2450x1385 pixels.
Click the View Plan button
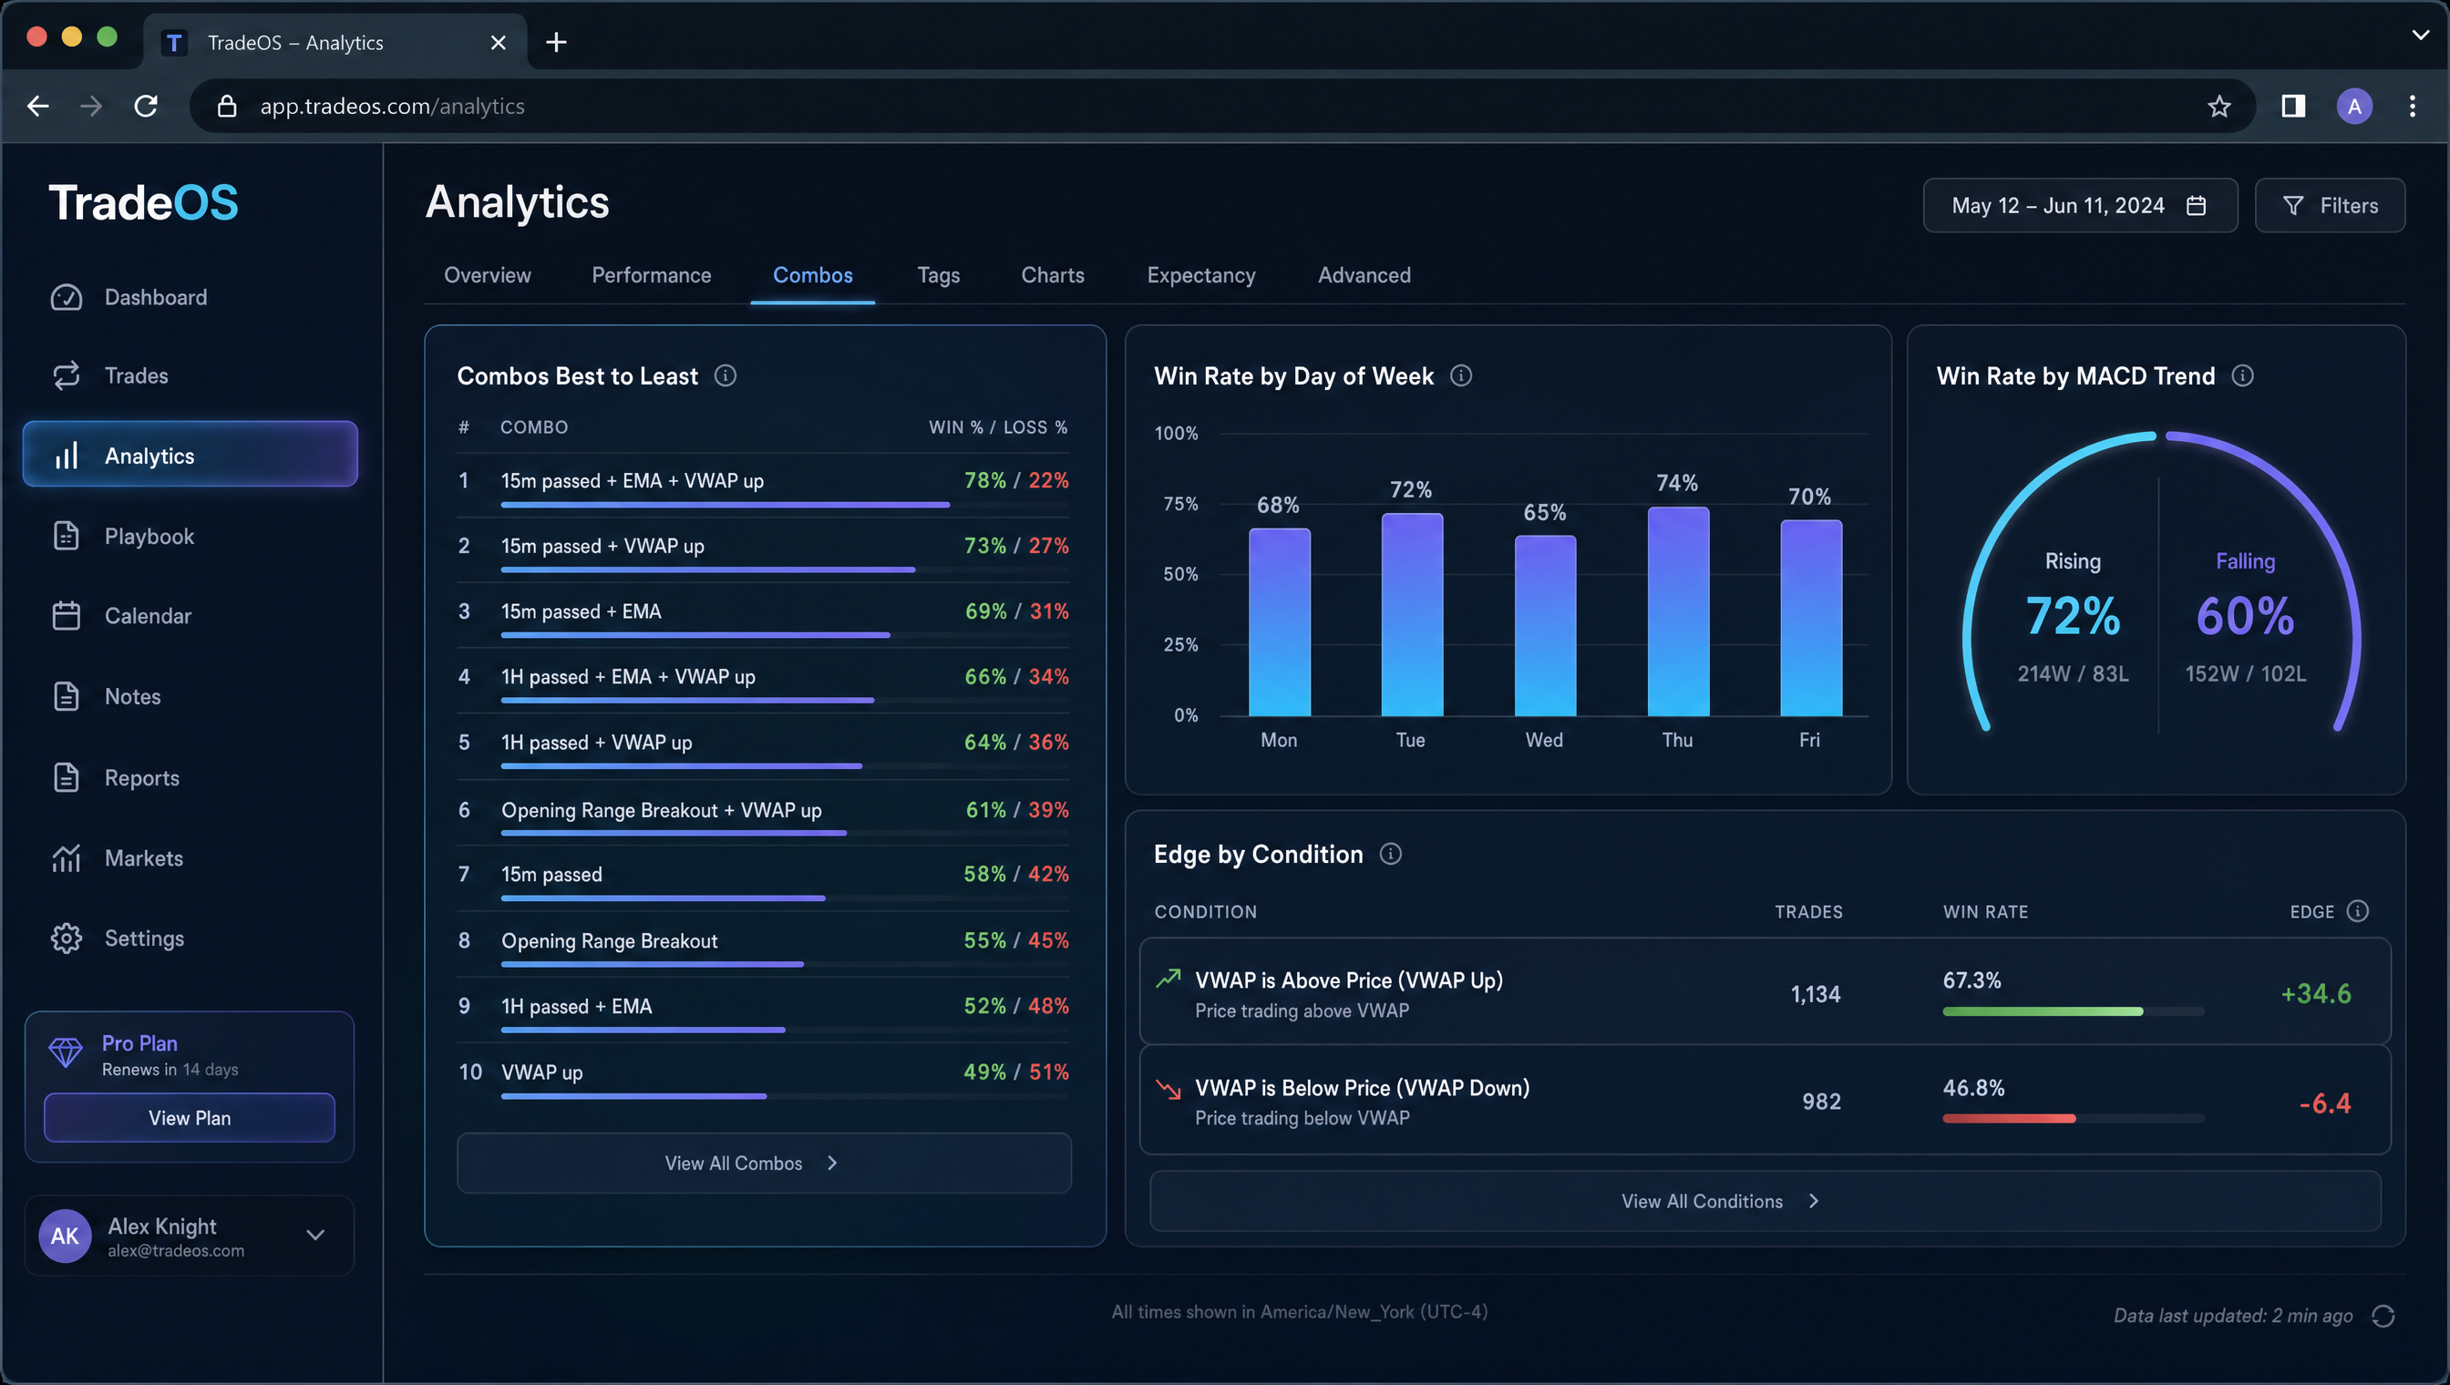[x=190, y=1118]
